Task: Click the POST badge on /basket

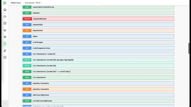Action: 27,13
